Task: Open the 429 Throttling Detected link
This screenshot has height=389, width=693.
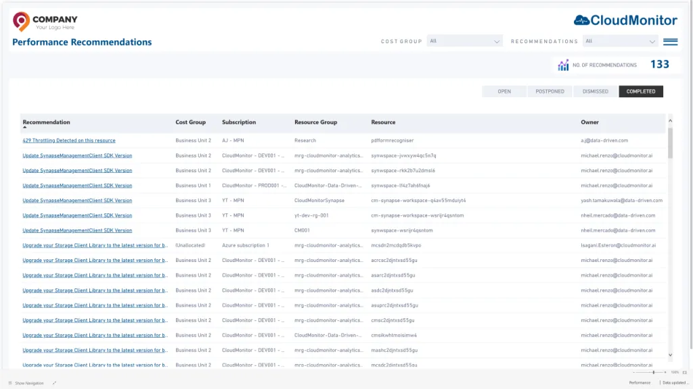Action: click(69, 140)
